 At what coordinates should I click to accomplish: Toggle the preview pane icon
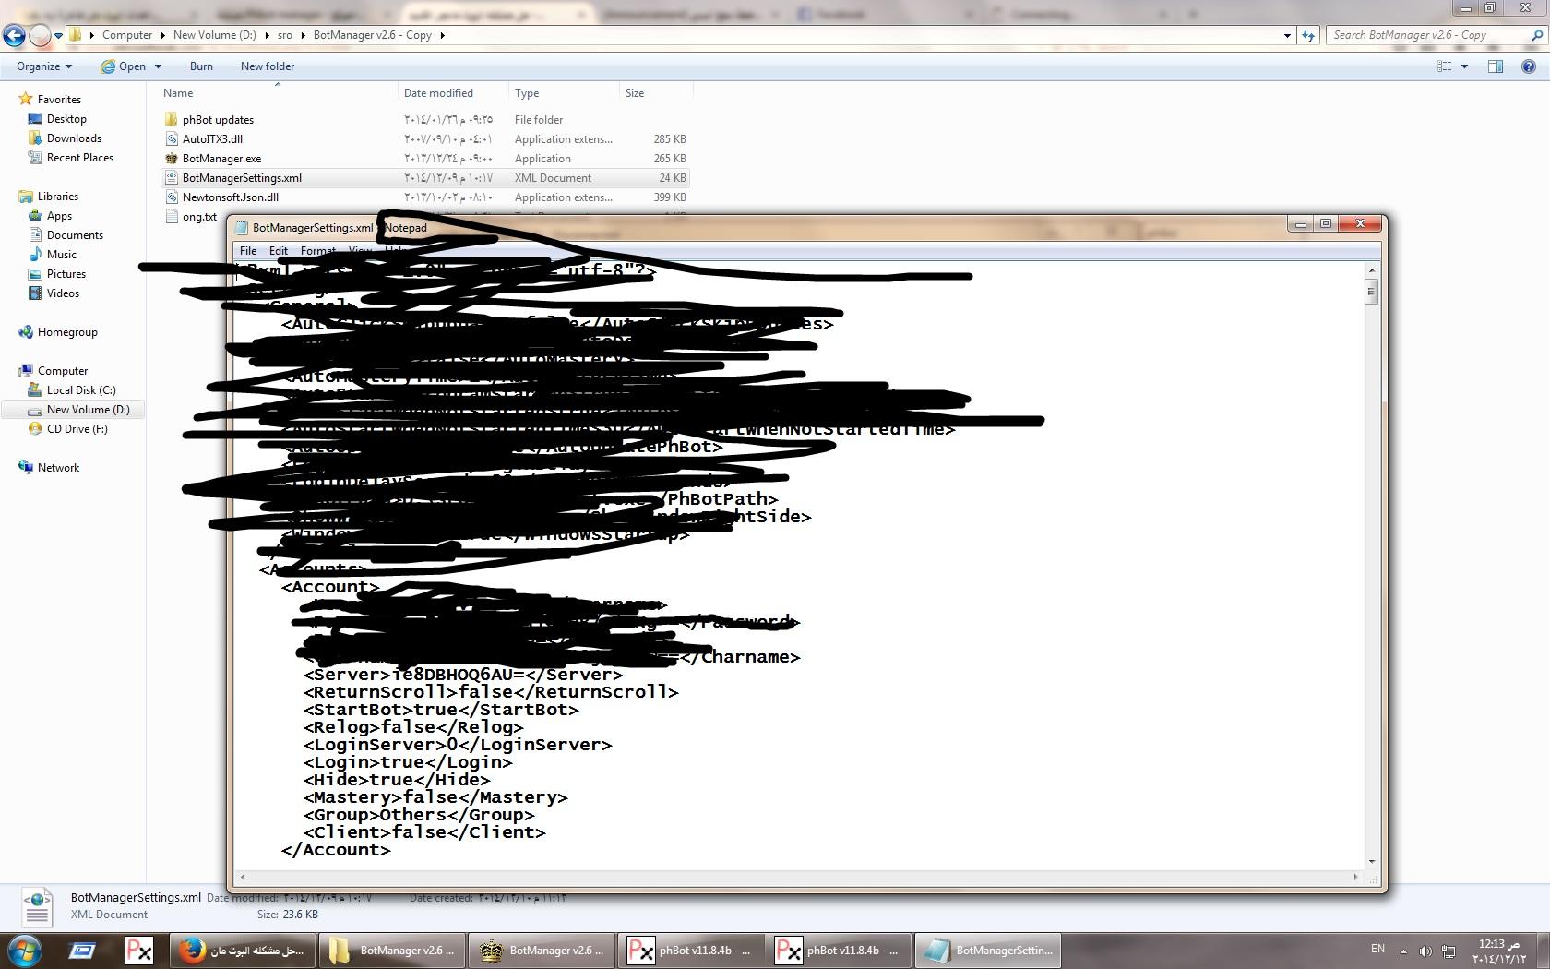1496,66
